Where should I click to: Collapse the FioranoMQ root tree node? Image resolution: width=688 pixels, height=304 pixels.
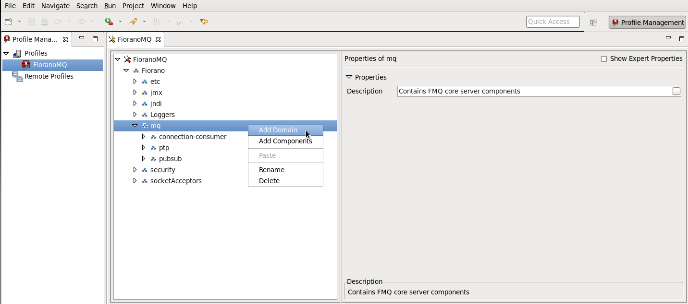[118, 59]
